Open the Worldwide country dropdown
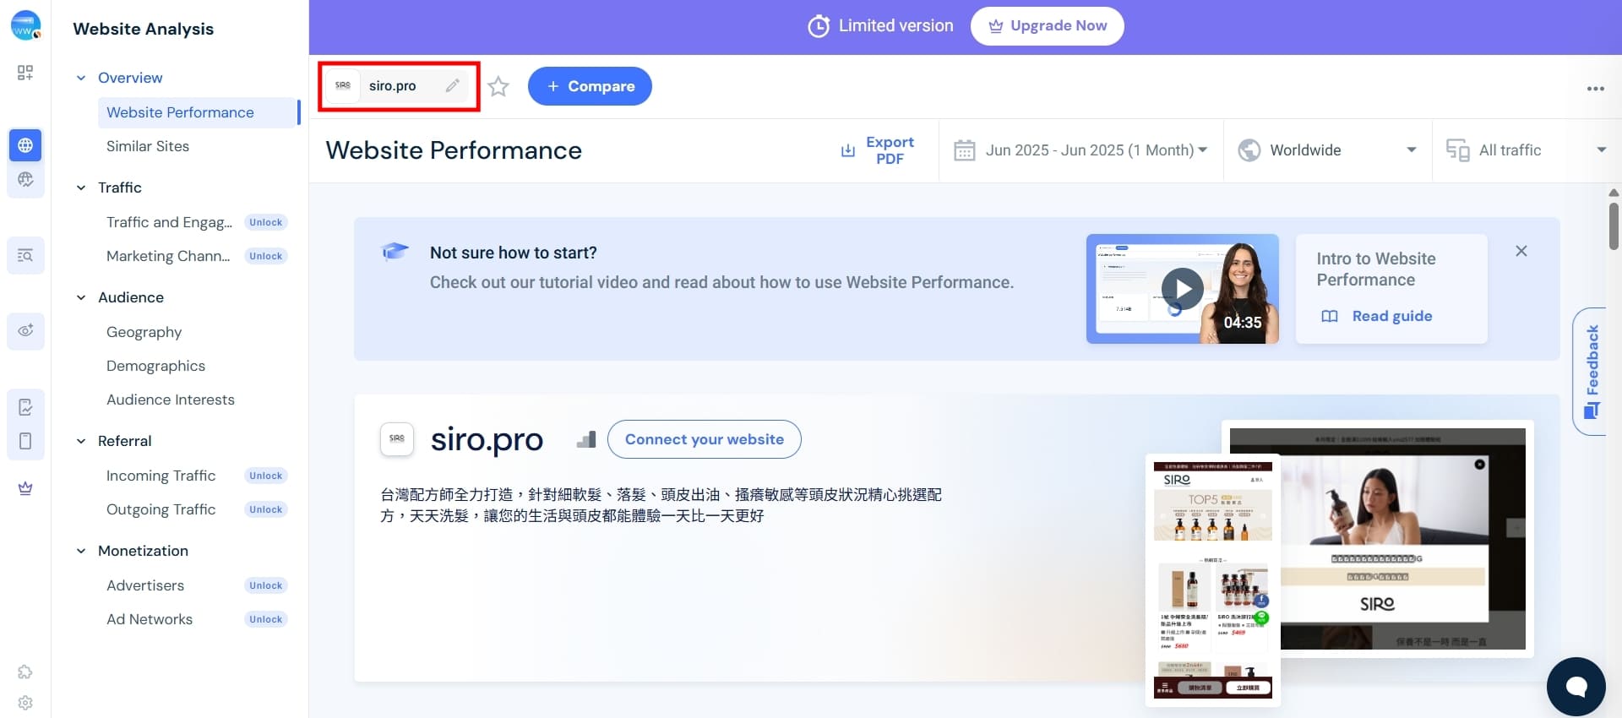This screenshot has width=1622, height=718. pyautogui.click(x=1328, y=150)
